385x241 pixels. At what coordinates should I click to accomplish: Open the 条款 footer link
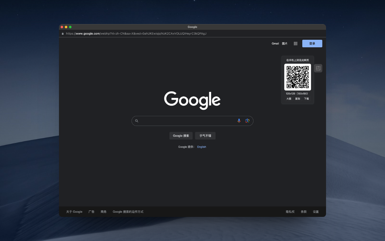pyautogui.click(x=304, y=212)
